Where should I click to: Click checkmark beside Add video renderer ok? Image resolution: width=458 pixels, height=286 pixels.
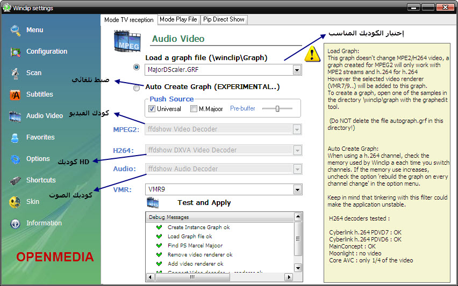pos(159,263)
